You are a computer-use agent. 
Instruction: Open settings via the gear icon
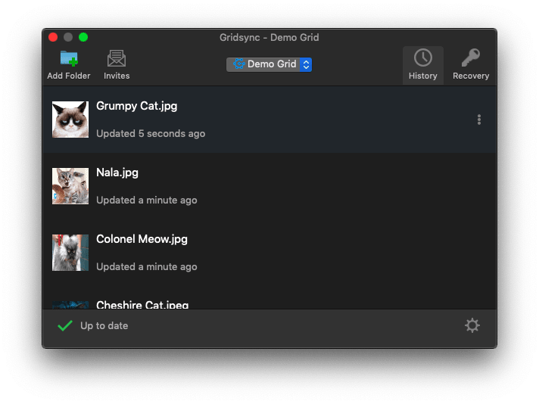pos(472,325)
